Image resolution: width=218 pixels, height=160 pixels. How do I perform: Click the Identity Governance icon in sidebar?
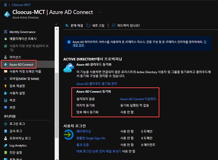pos(5,32)
